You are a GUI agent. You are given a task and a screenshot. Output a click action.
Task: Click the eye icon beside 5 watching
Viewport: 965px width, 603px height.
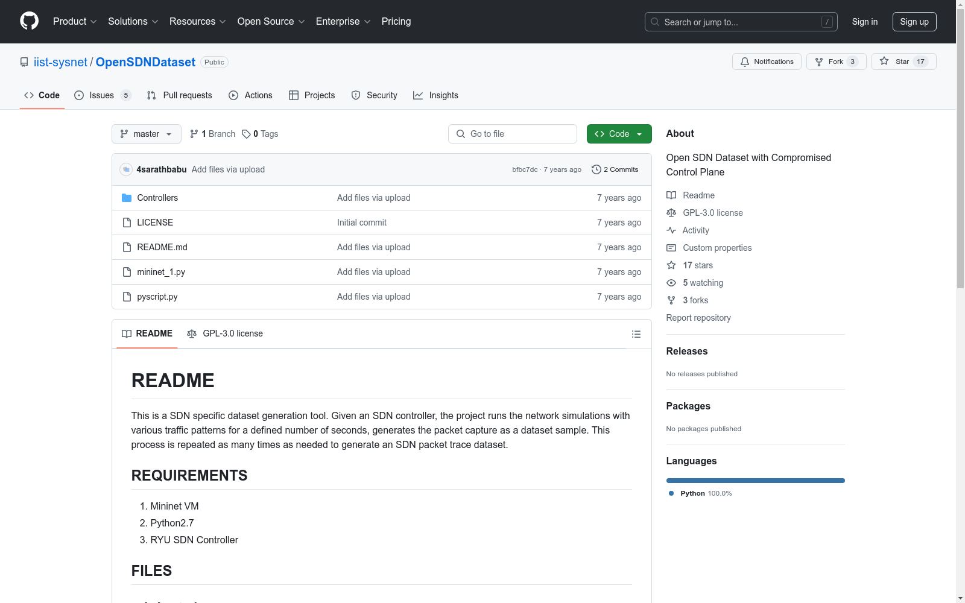pos(671,283)
